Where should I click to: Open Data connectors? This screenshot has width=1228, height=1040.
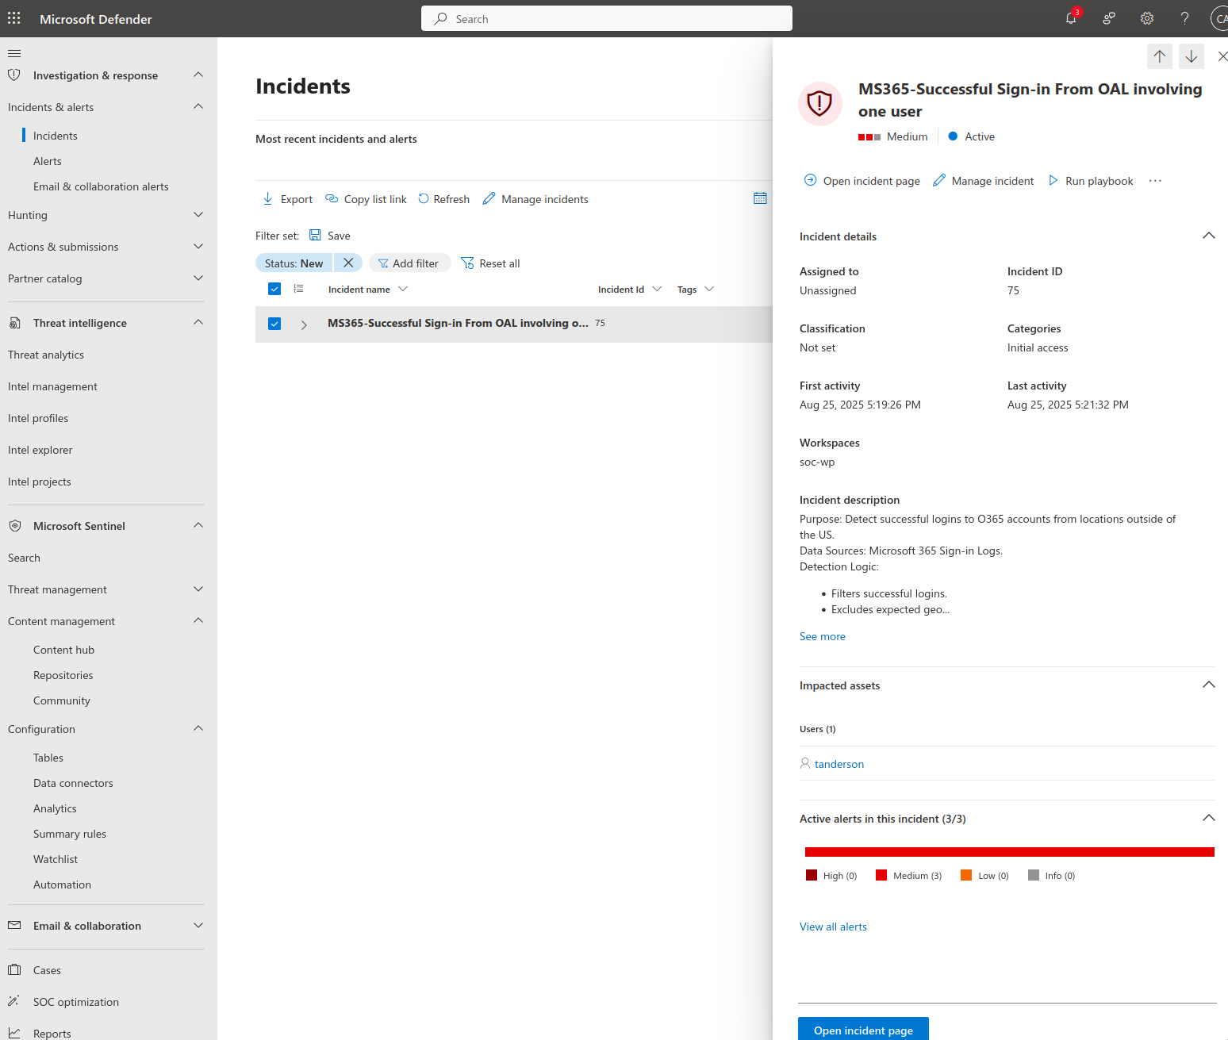coord(73,783)
